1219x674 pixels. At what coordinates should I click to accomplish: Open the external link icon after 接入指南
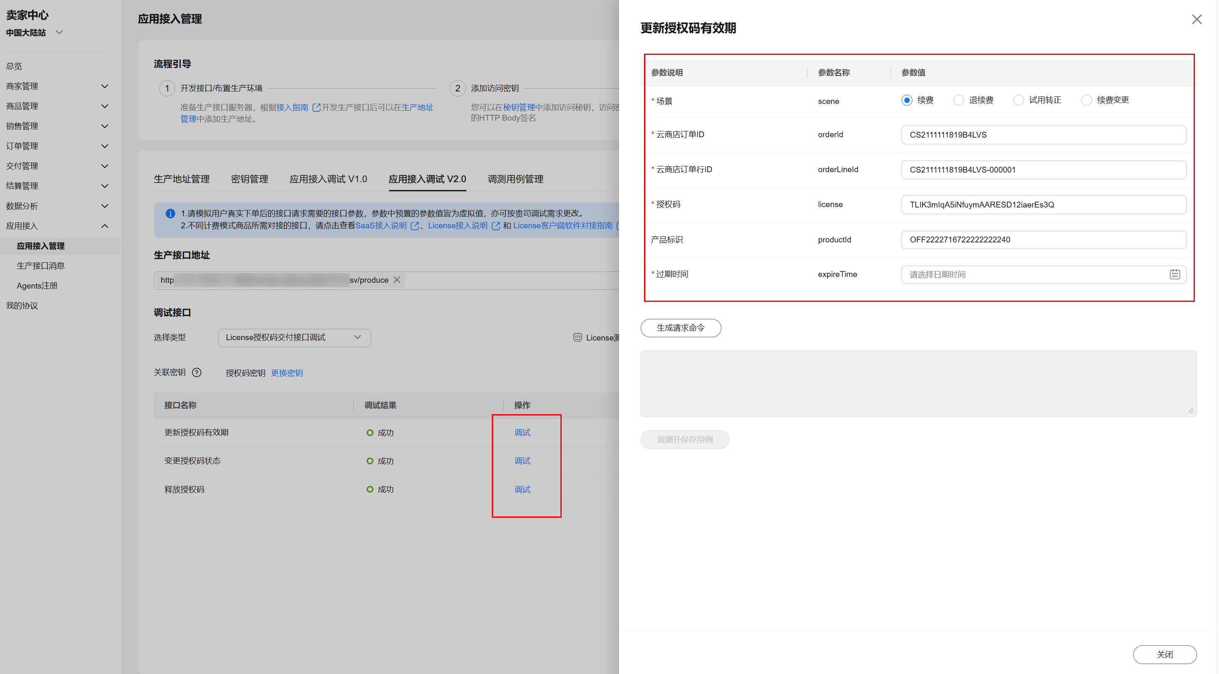click(x=316, y=107)
